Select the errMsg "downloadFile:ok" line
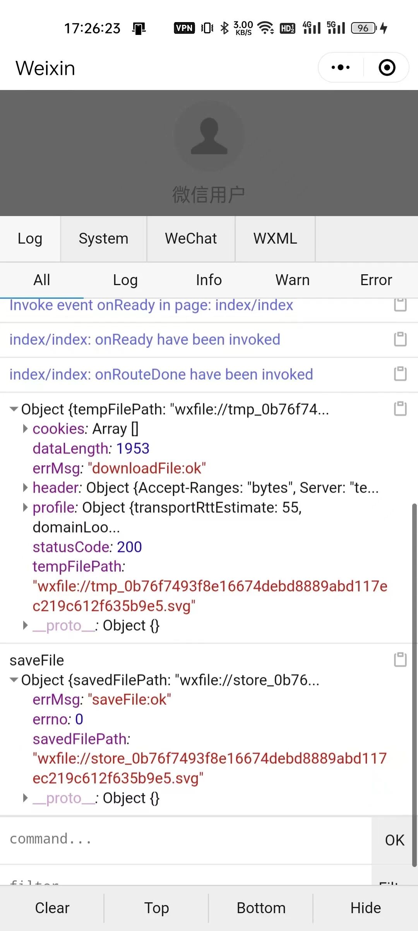The height and width of the screenshot is (931, 418). 119,468
